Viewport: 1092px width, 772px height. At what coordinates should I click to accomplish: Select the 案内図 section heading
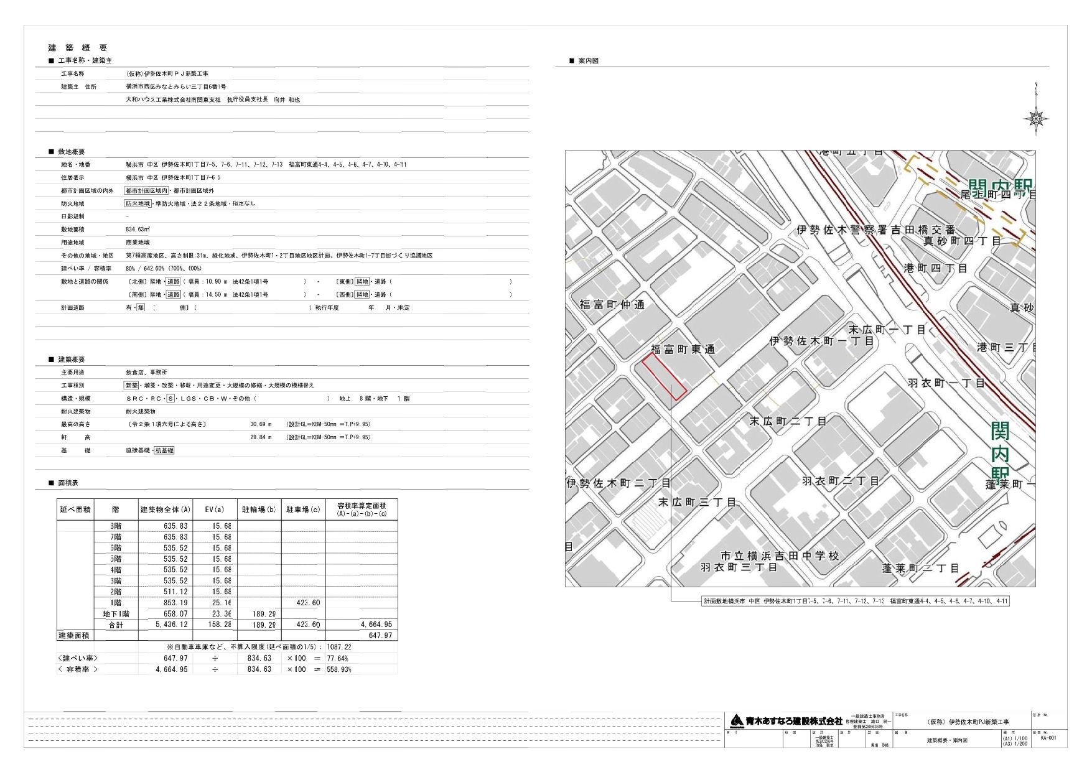pos(588,61)
